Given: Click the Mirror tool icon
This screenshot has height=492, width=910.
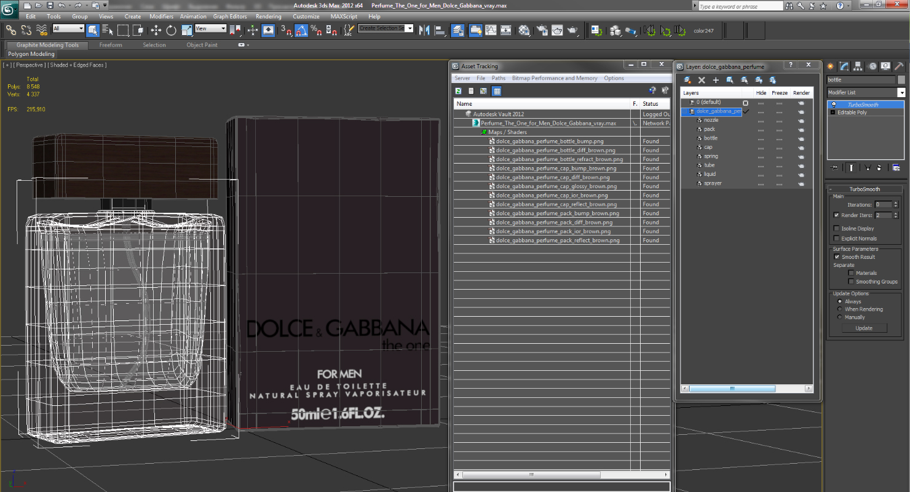Looking at the screenshot, I should coord(424,30).
